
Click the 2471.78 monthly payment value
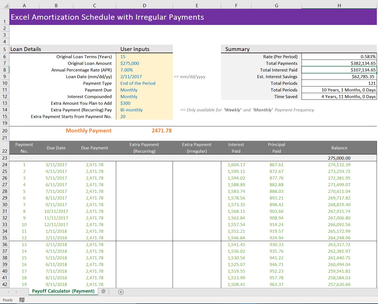(x=161, y=131)
